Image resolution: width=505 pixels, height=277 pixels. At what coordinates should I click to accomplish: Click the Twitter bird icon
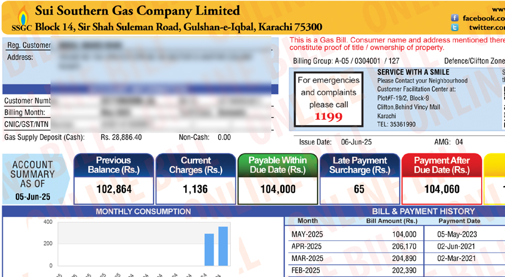(454, 28)
